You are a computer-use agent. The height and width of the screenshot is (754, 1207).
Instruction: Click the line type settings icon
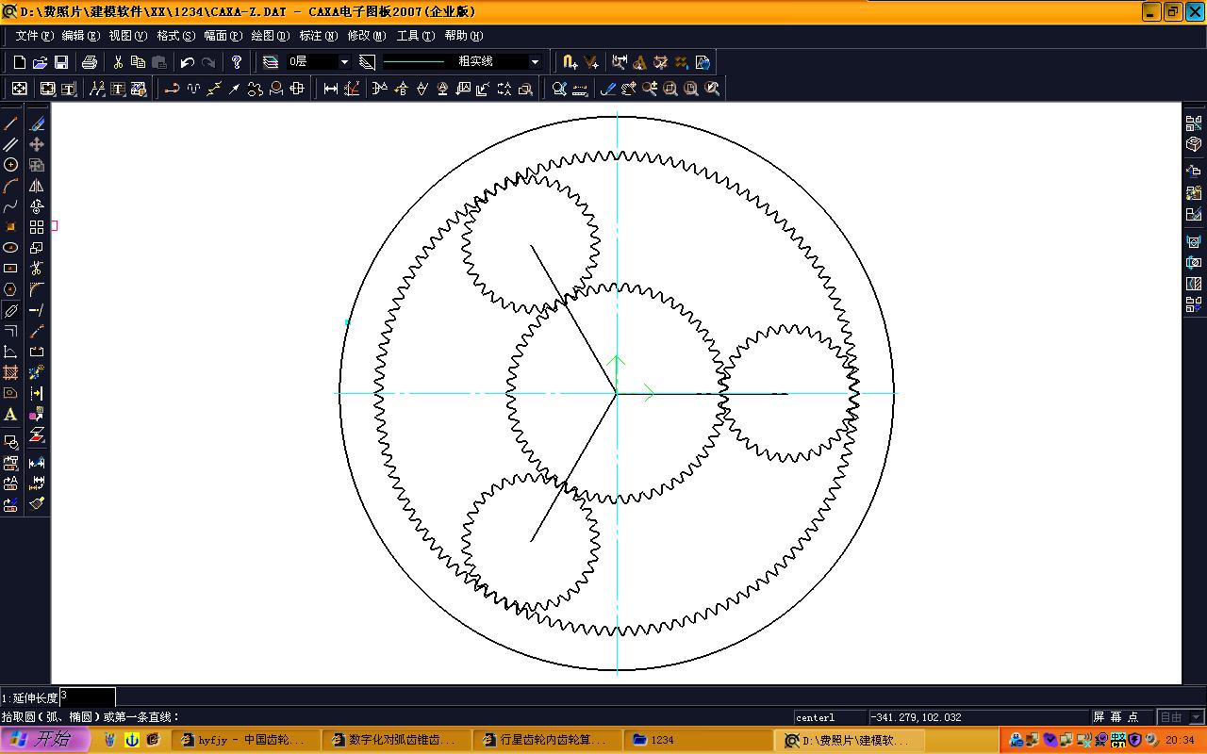point(368,62)
